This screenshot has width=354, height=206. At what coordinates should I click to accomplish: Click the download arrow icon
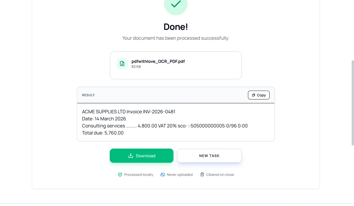(x=131, y=156)
